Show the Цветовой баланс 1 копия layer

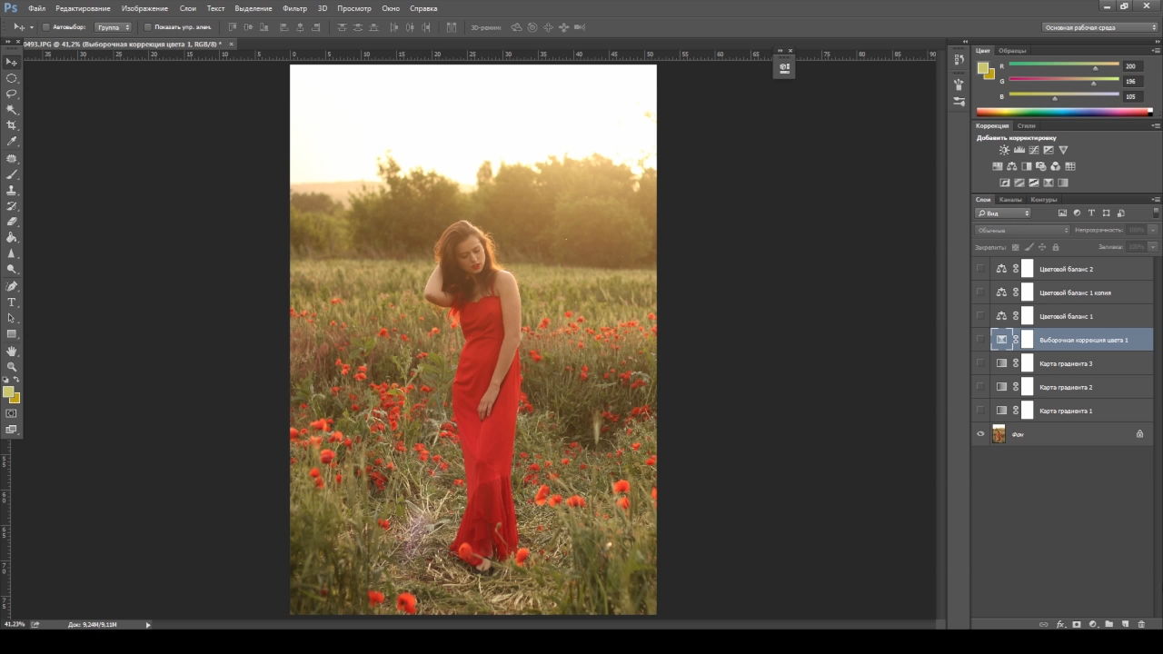tap(980, 292)
